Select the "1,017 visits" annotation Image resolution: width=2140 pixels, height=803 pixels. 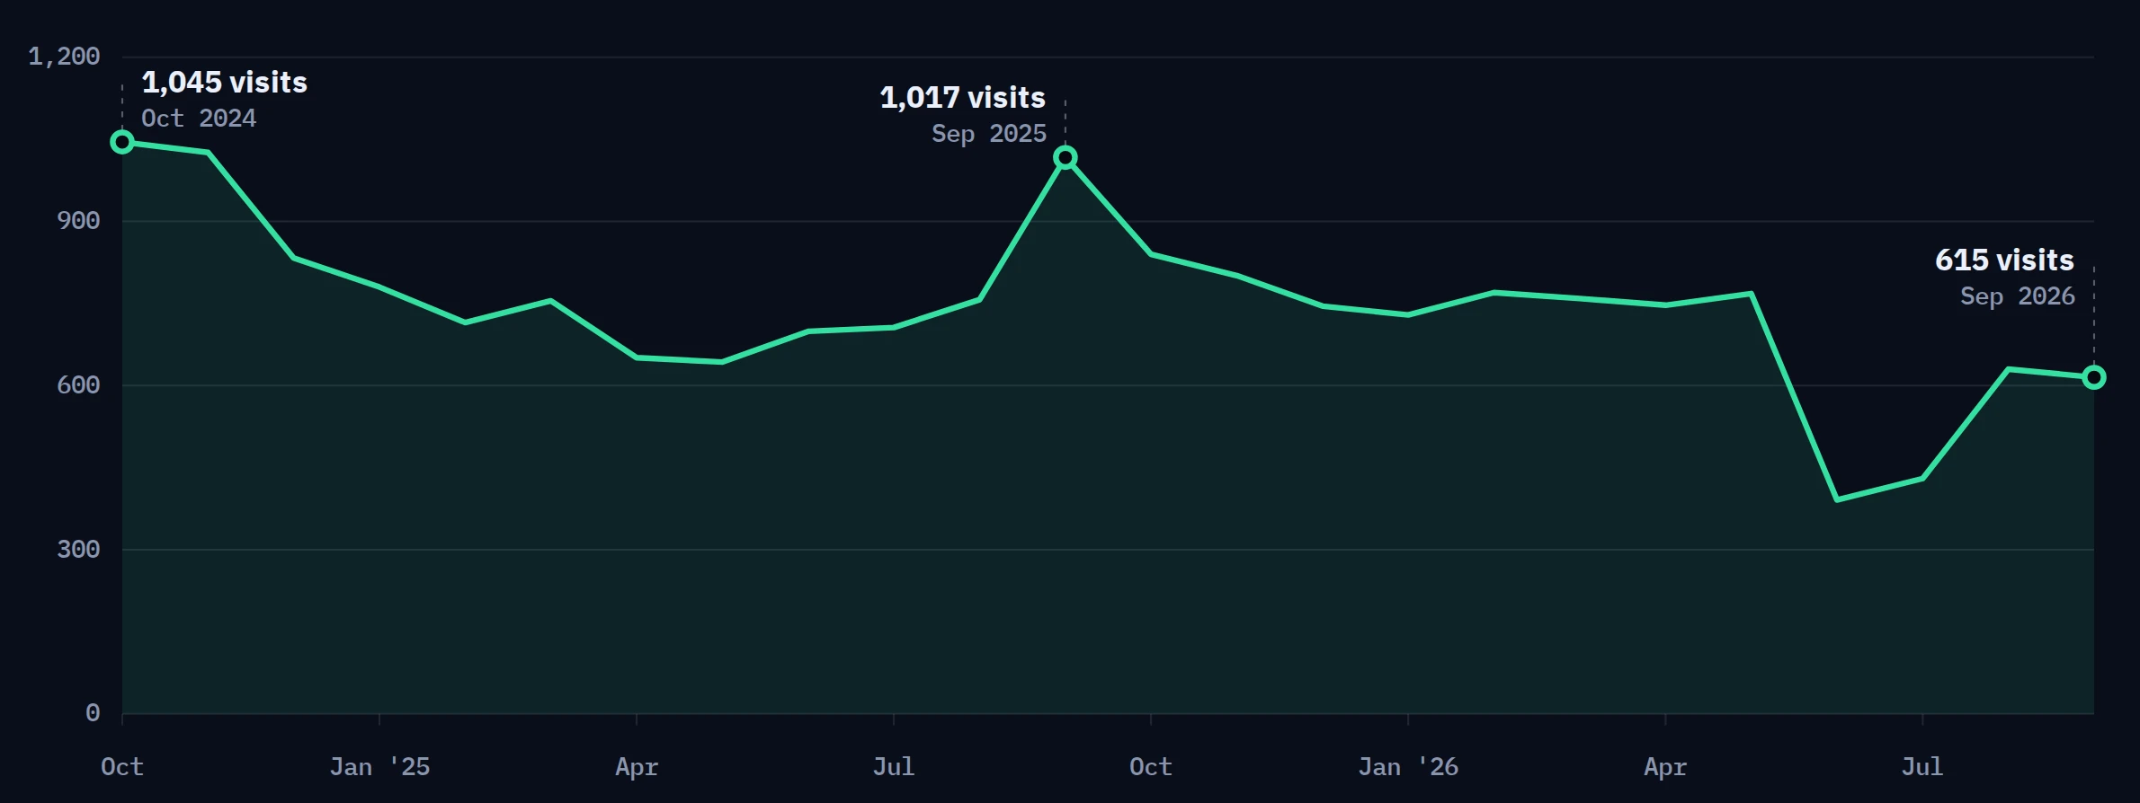963,98
